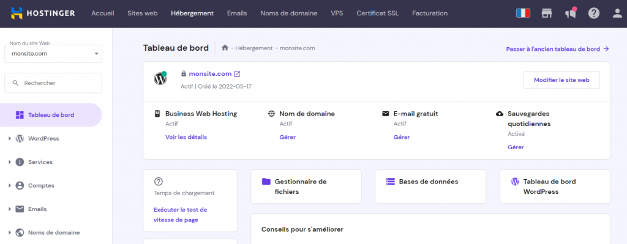Click Exécuter le test de vitesse link
Image resolution: width=627 pixels, height=244 pixels.
tap(181, 215)
